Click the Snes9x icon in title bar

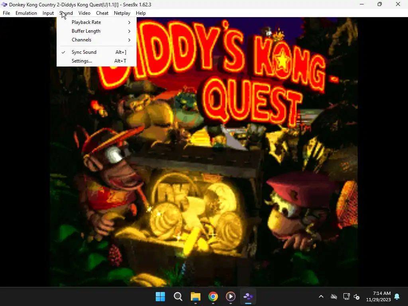coord(4,4)
